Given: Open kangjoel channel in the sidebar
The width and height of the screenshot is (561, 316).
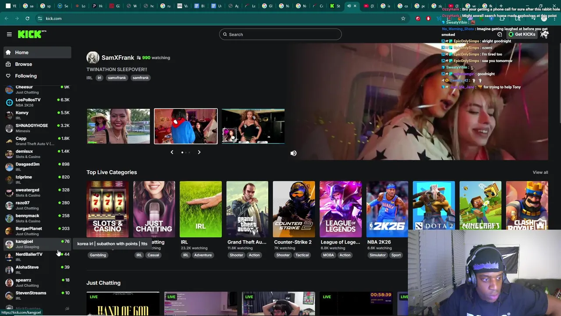Looking at the screenshot, I should (x=37, y=244).
